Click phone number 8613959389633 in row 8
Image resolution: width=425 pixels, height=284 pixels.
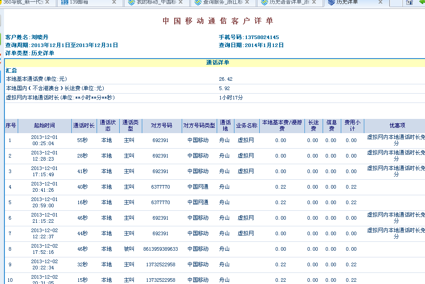pyautogui.click(x=160, y=249)
